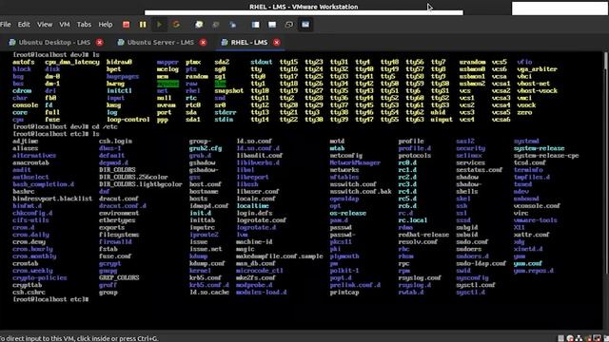The image size is (609, 342).
Task: Click the Unity mode toolbar icon
Action: [288, 25]
